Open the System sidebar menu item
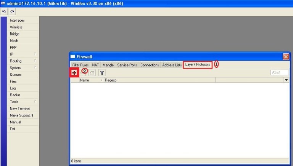This screenshot has width=293, height=166. coord(23,68)
